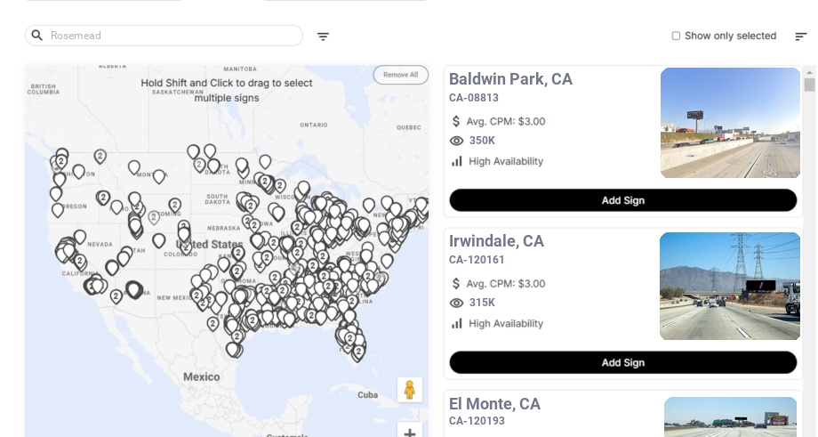818x437 pixels.
Task: Open the Baldwin Park, CA listing title
Action: pyautogui.click(x=510, y=79)
